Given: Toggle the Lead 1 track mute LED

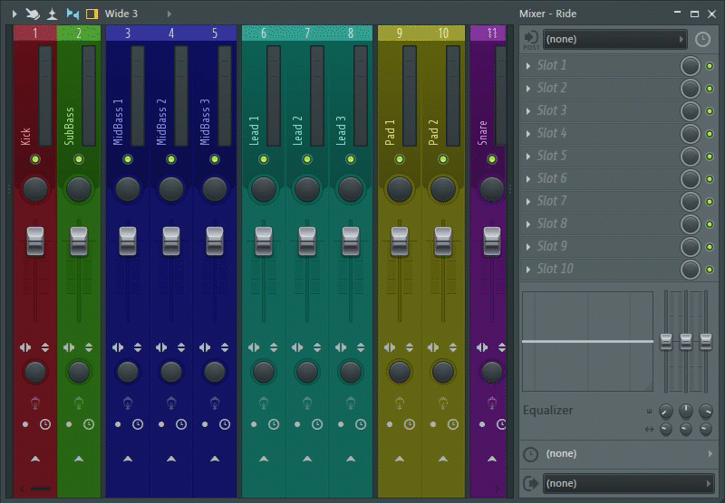Looking at the screenshot, I should pos(264,160).
